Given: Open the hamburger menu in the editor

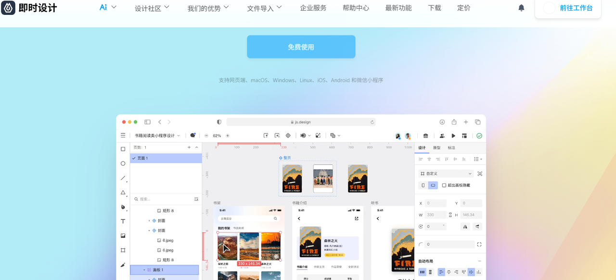Looking at the screenshot, I should 123,135.
